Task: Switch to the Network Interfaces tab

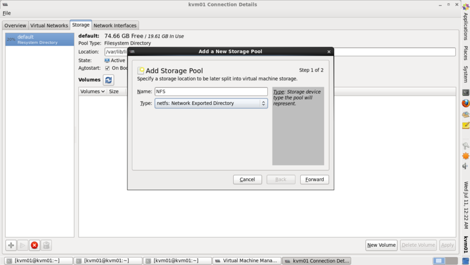Action: pos(115,25)
